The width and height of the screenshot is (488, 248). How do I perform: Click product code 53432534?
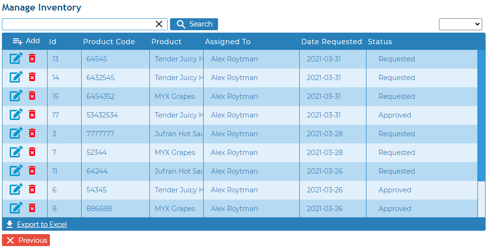click(x=102, y=115)
